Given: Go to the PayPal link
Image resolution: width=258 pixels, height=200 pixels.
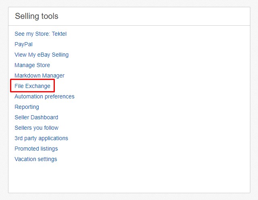Looking at the screenshot, I should tap(23, 45).
